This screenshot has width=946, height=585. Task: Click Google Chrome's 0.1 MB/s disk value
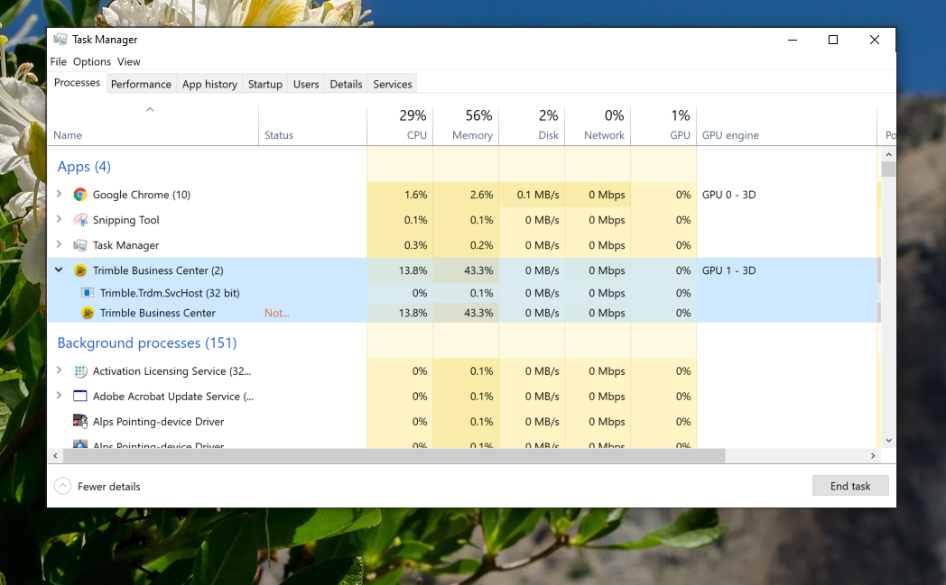538,195
